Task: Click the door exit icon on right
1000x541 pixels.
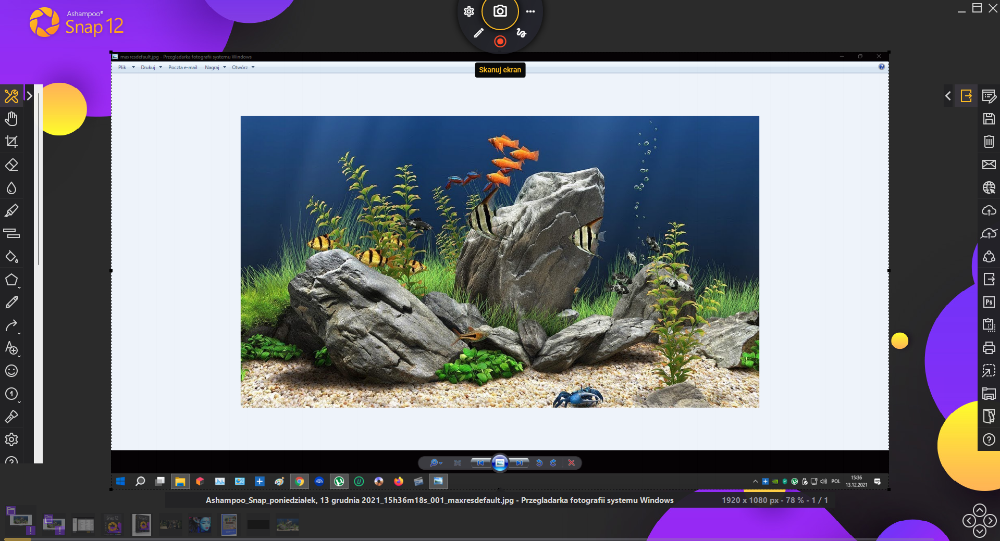Action: tap(989, 417)
